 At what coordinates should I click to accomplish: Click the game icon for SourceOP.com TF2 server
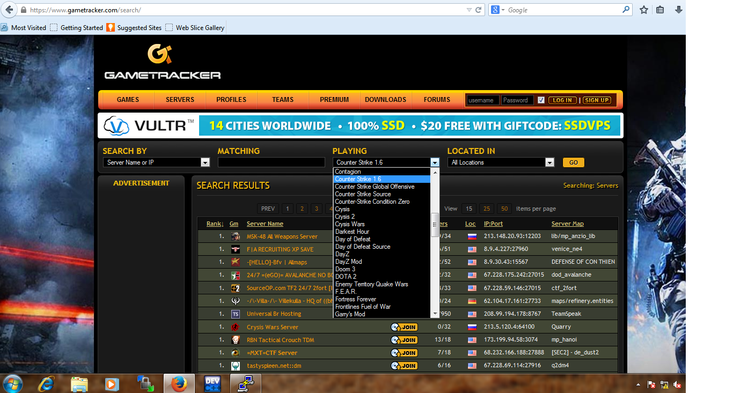coord(235,288)
